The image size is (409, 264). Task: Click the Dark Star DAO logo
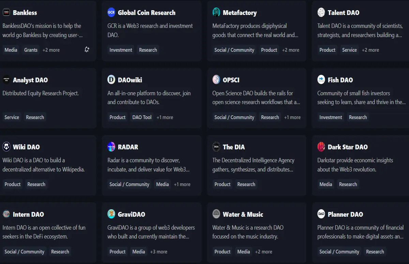pos(321,147)
